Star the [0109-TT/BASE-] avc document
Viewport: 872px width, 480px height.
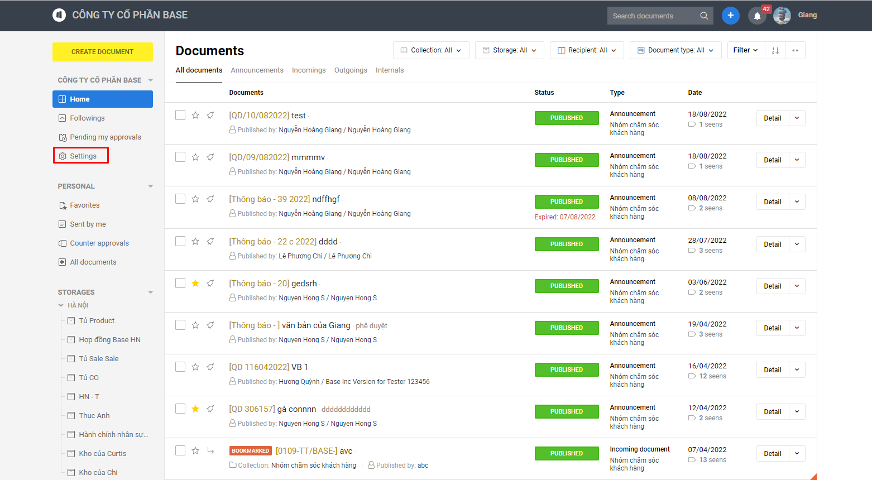point(195,450)
